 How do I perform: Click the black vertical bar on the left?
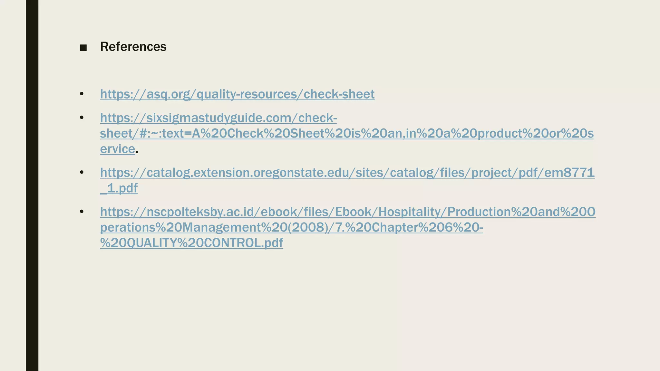click(32, 185)
